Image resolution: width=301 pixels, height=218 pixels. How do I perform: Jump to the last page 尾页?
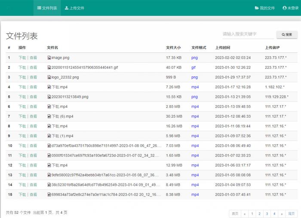click(292, 213)
